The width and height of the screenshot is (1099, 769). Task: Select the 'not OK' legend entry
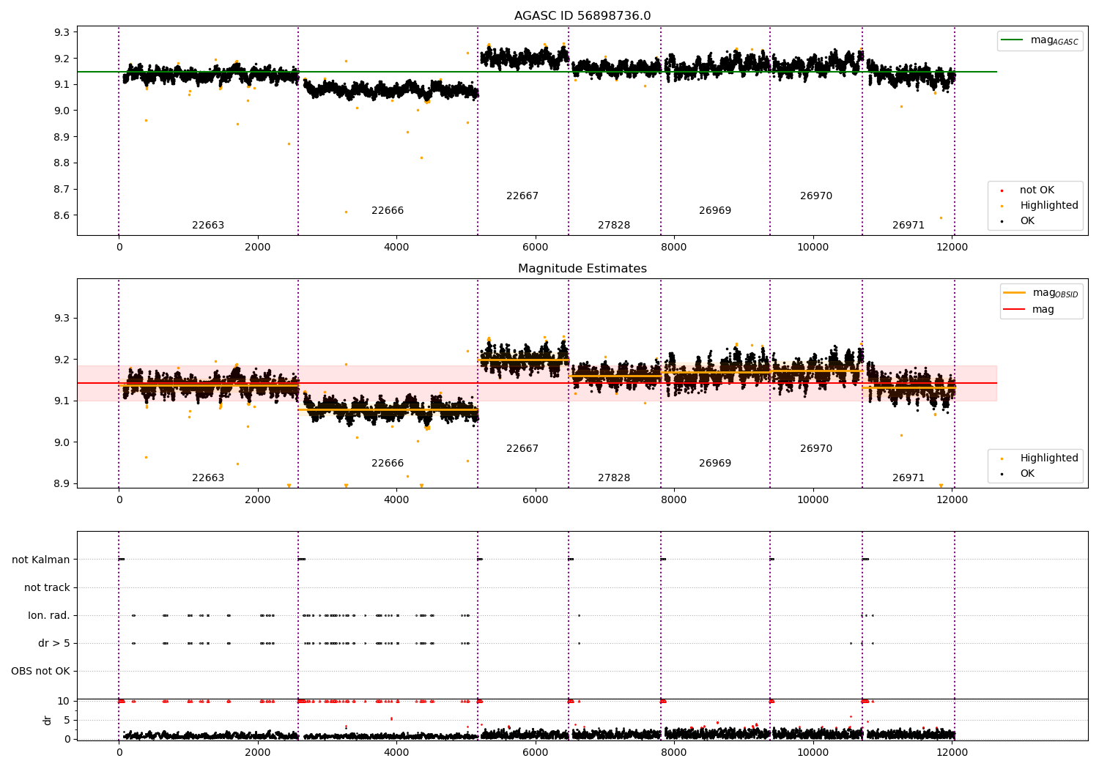[1037, 190]
